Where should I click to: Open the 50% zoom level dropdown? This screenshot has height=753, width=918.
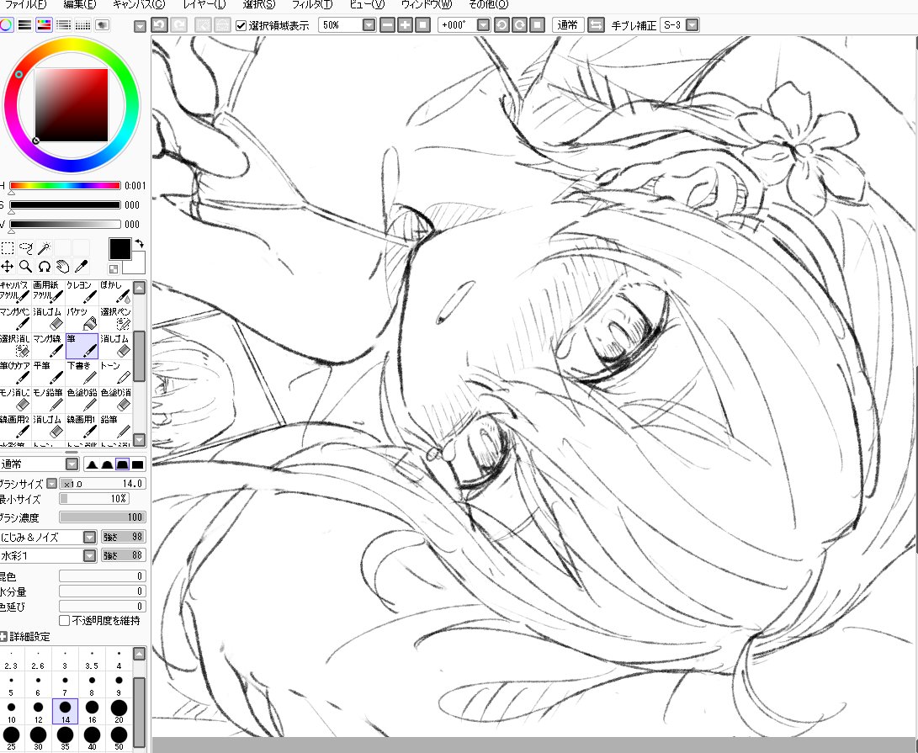[368, 25]
